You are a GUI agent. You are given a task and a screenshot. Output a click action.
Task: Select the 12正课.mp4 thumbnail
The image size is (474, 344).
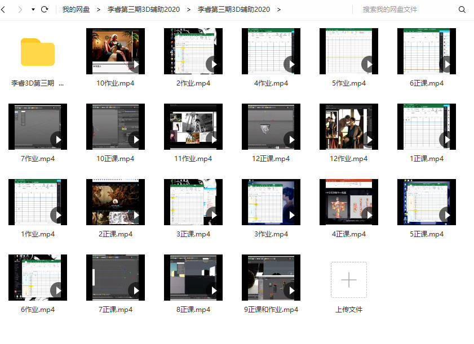(x=271, y=126)
